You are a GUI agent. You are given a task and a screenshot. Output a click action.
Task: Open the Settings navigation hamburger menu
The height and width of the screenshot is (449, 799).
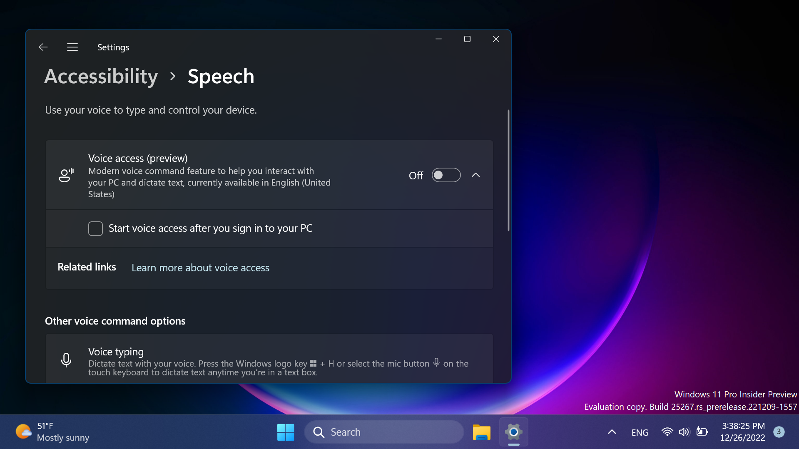coord(72,47)
